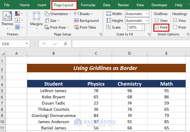This screenshot has height=132, width=190.
Task: Switch to the Formulas tab
Action: tap(88, 5)
